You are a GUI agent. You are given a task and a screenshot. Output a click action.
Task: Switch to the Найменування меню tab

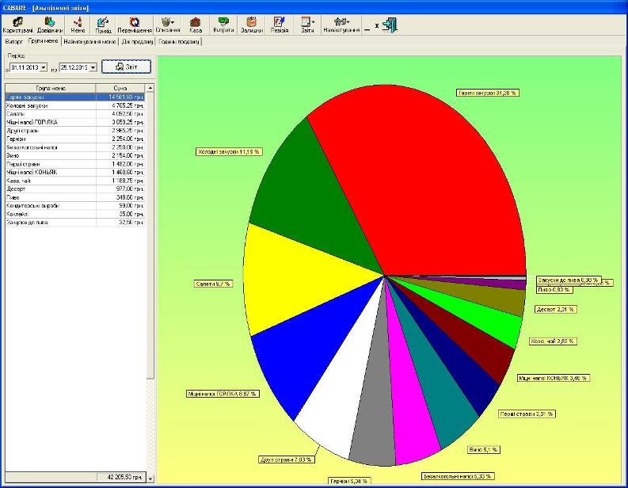[x=89, y=42]
